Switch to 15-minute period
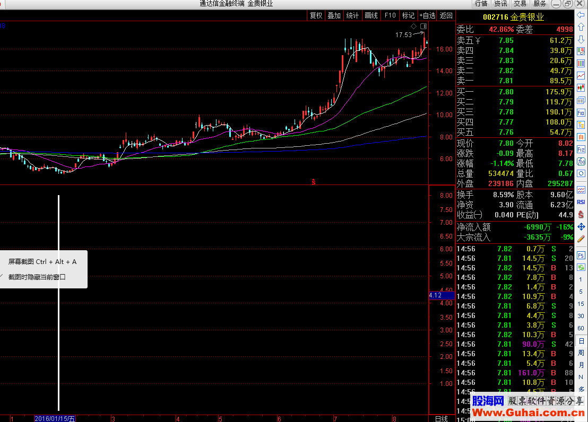This screenshot has height=422, width=588. click(581, 304)
